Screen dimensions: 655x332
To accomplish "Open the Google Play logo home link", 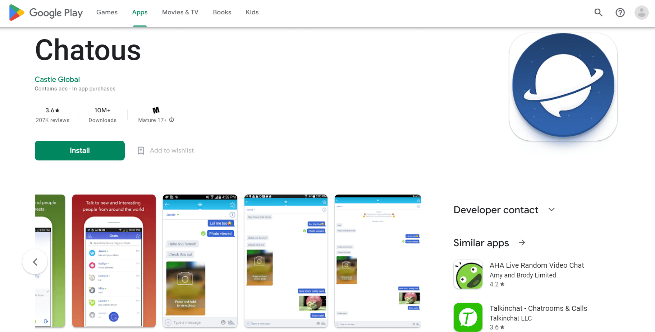I will (x=46, y=13).
